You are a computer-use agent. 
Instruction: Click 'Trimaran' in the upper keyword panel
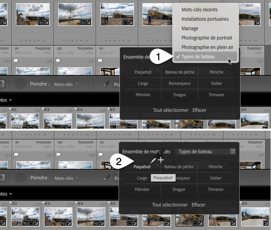(x=216, y=95)
